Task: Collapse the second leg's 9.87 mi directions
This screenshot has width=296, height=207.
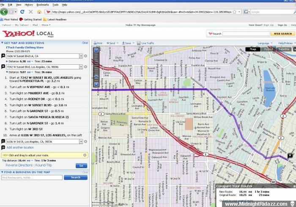Action: 7,72
